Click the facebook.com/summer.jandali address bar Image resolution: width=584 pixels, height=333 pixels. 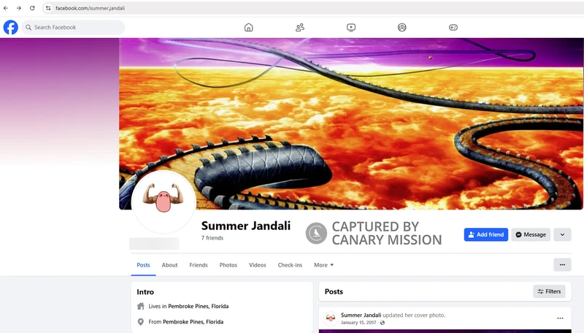click(x=90, y=8)
